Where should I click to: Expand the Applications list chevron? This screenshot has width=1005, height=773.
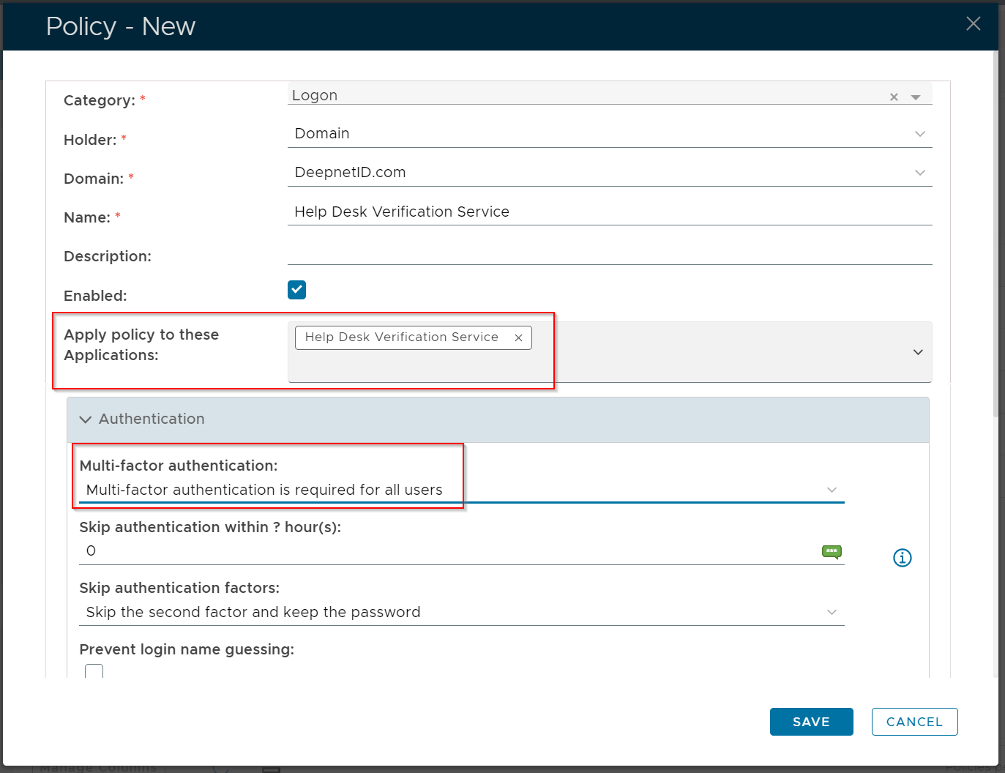click(918, 352)
